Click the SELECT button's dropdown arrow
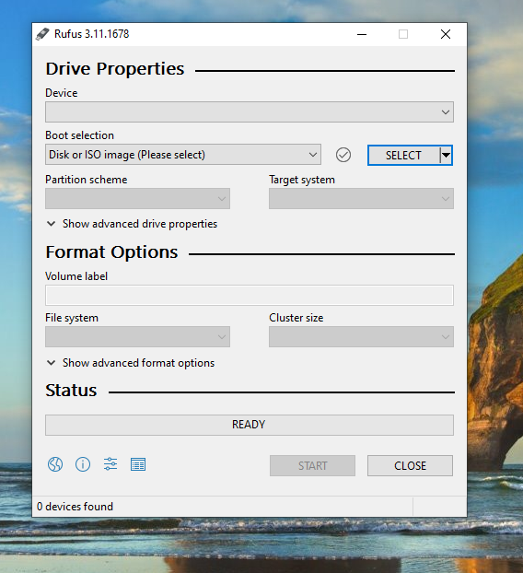The width and height of the screenshot is (523, 573). [x=446, y=156]
